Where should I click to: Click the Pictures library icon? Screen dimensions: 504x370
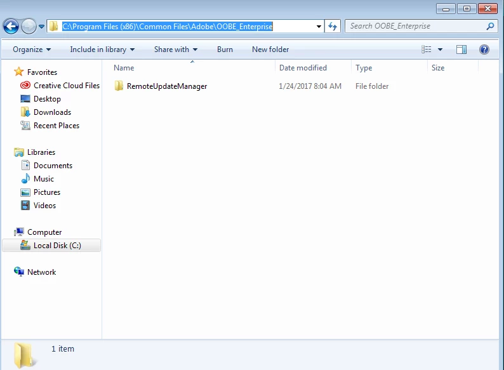pos(25,192)
